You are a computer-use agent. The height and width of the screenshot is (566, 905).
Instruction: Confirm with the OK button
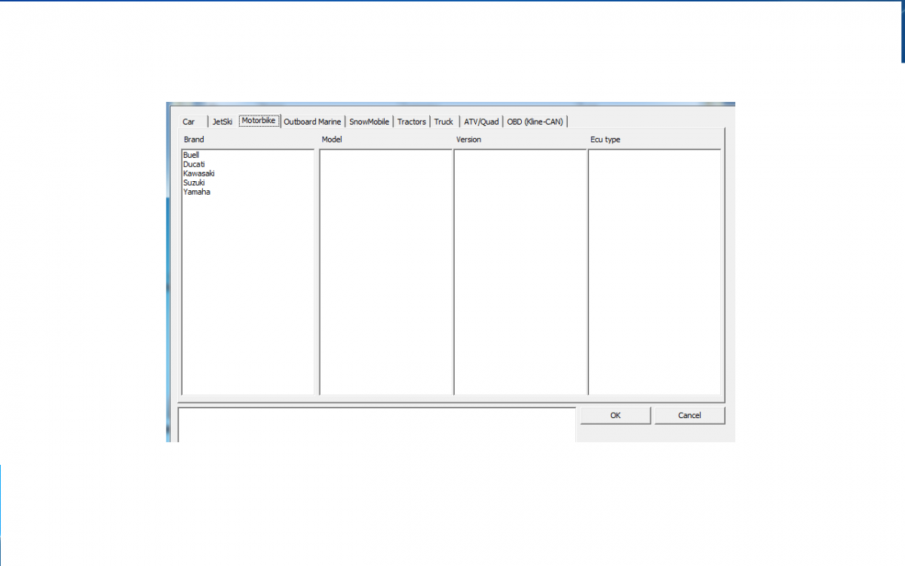[615, 415]
